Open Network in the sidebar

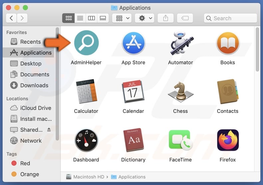click(29, 141)
